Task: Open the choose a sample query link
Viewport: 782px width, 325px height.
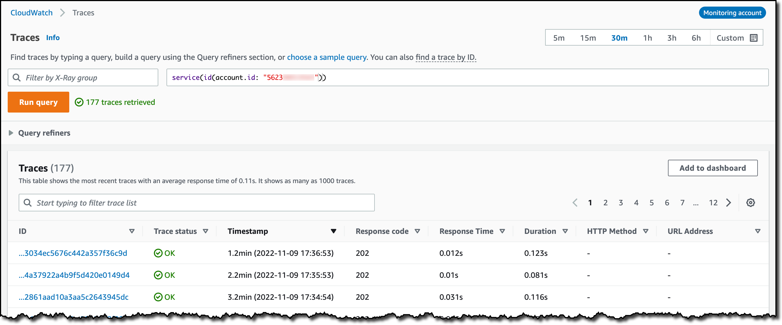Action: click(x=327, y=57)
